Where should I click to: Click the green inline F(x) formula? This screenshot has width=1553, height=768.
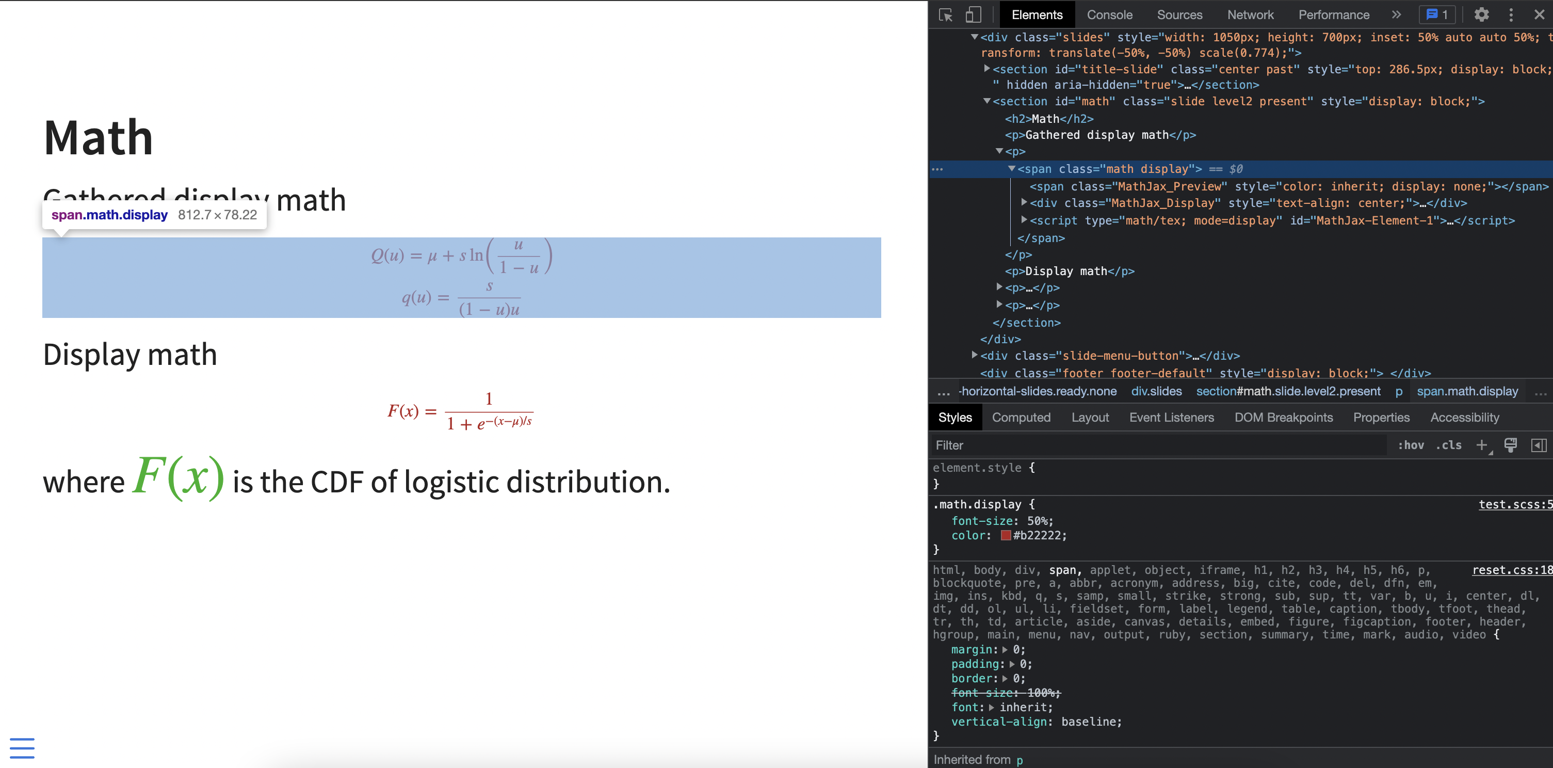coord(179,477)
